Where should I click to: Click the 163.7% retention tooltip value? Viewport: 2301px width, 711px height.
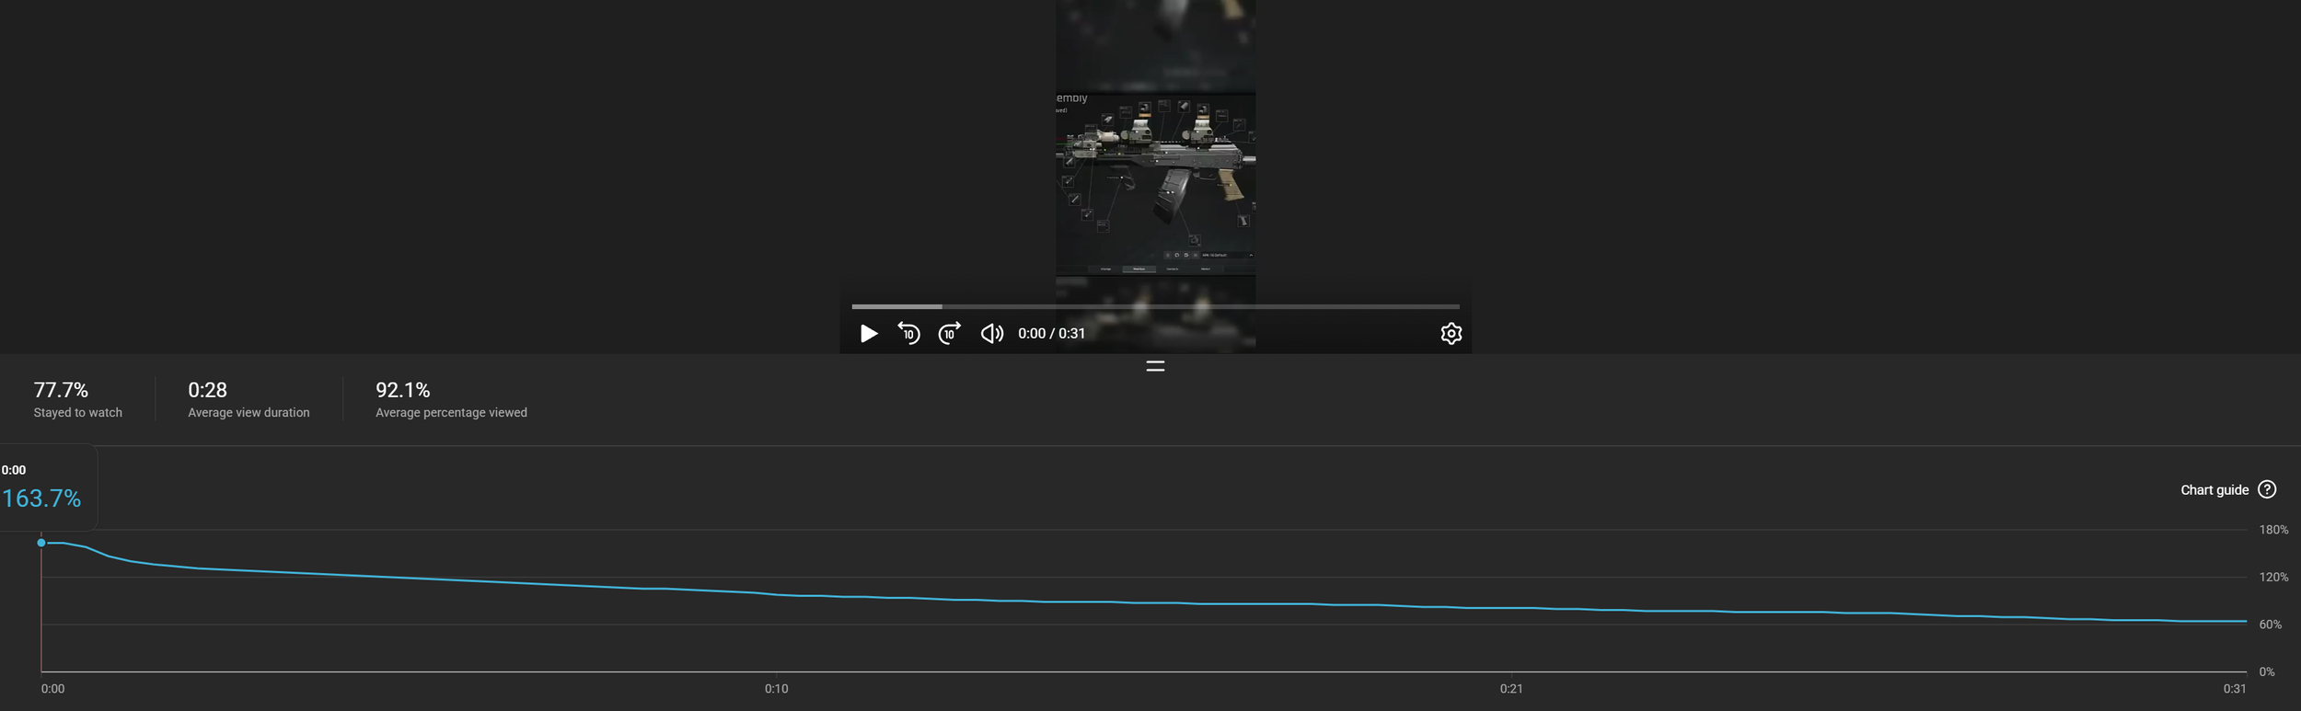[41, 499]
